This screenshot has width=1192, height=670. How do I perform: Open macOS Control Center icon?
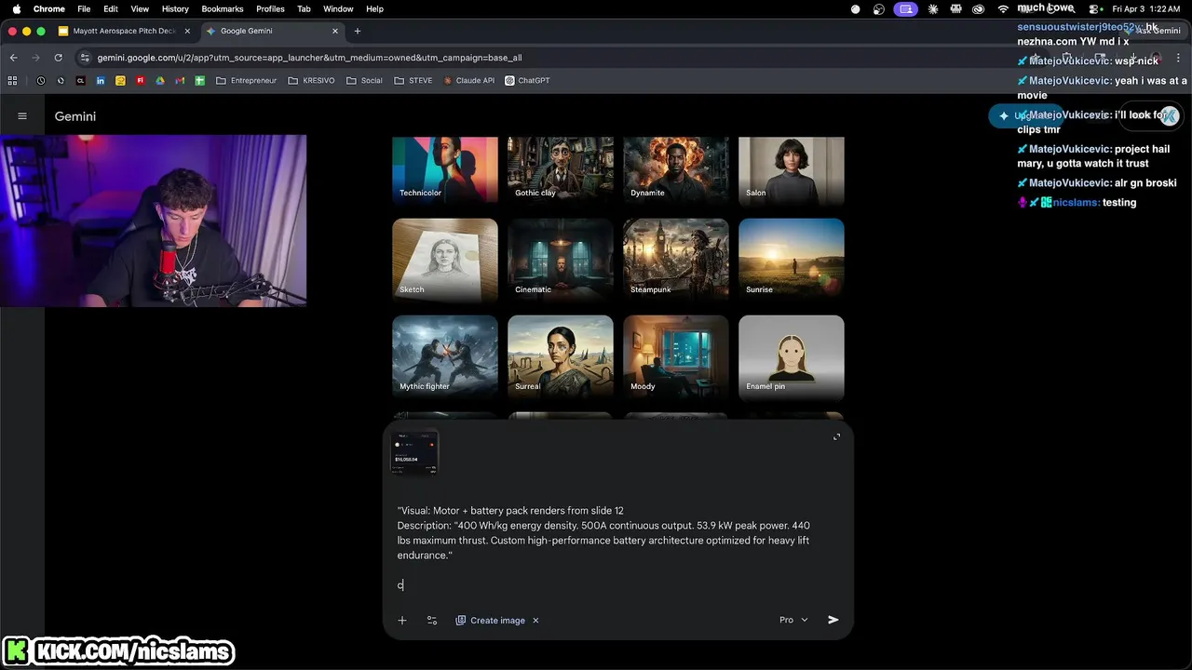click(1095, 8)
